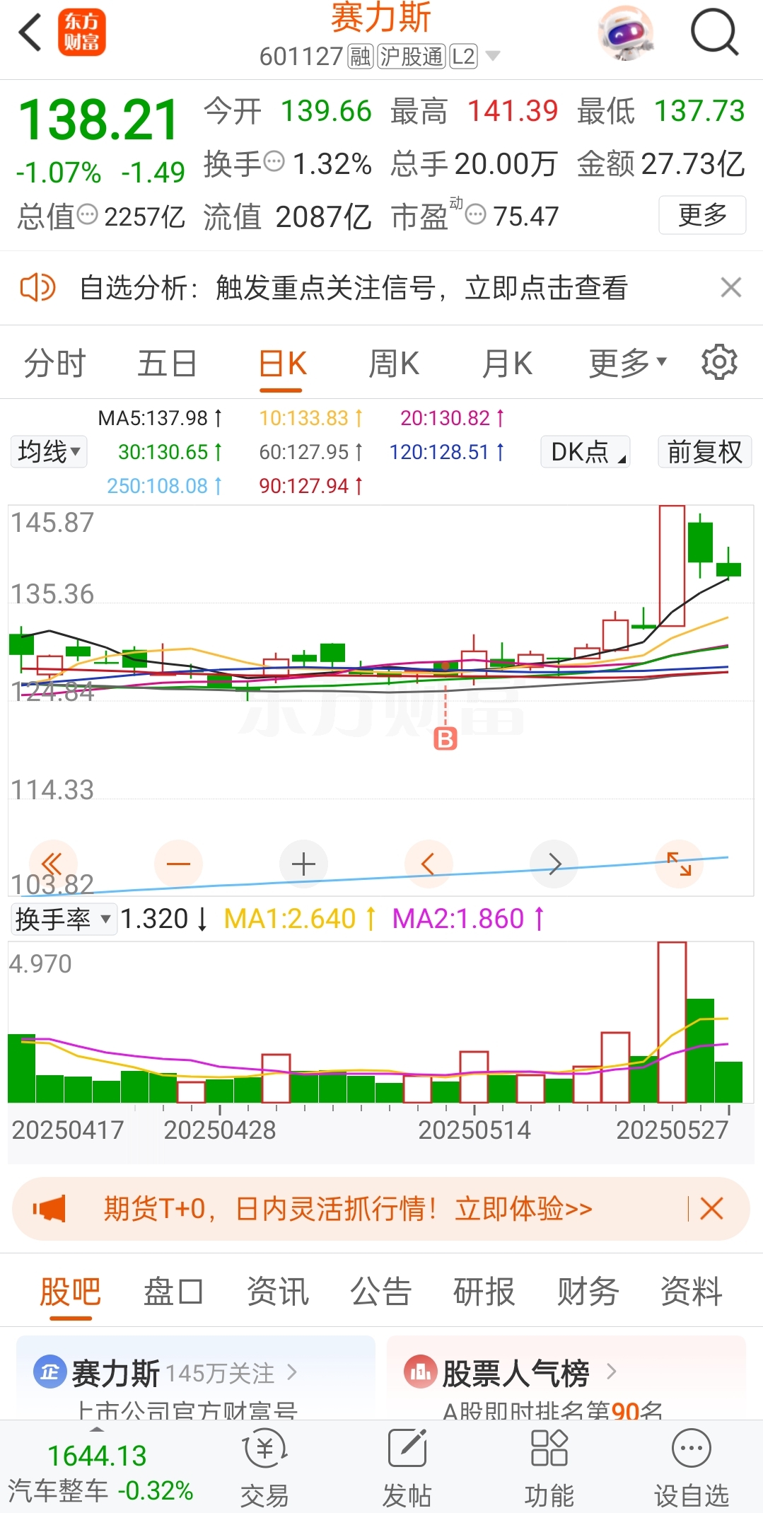Image resolution: width=763 pixels, height=1513 pixels.
Task: Tap the search magnifier icon
Action: pos(714,33)
